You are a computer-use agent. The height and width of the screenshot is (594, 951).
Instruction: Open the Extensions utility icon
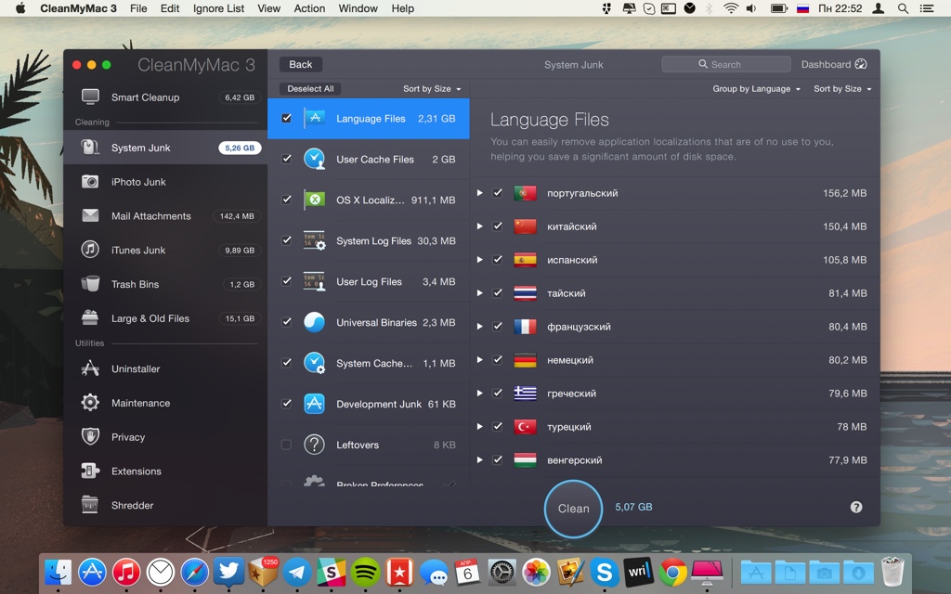click(x=90, y=471)
